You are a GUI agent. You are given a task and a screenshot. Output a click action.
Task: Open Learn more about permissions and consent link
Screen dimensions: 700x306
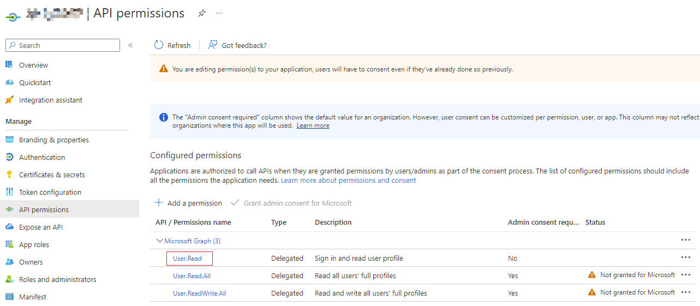coord(348,180)
